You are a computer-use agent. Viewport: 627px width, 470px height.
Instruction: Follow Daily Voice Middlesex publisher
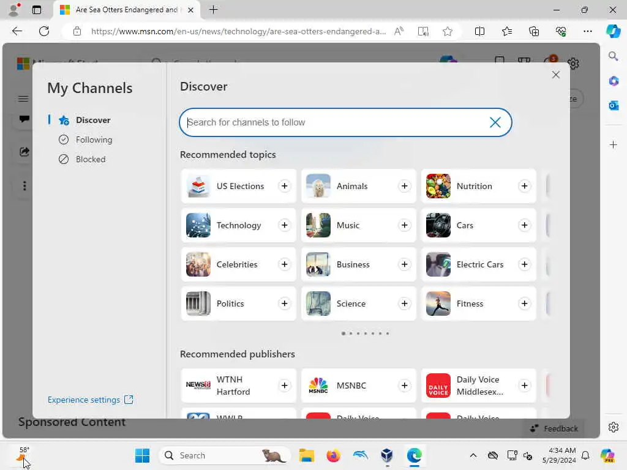[524, 386]
